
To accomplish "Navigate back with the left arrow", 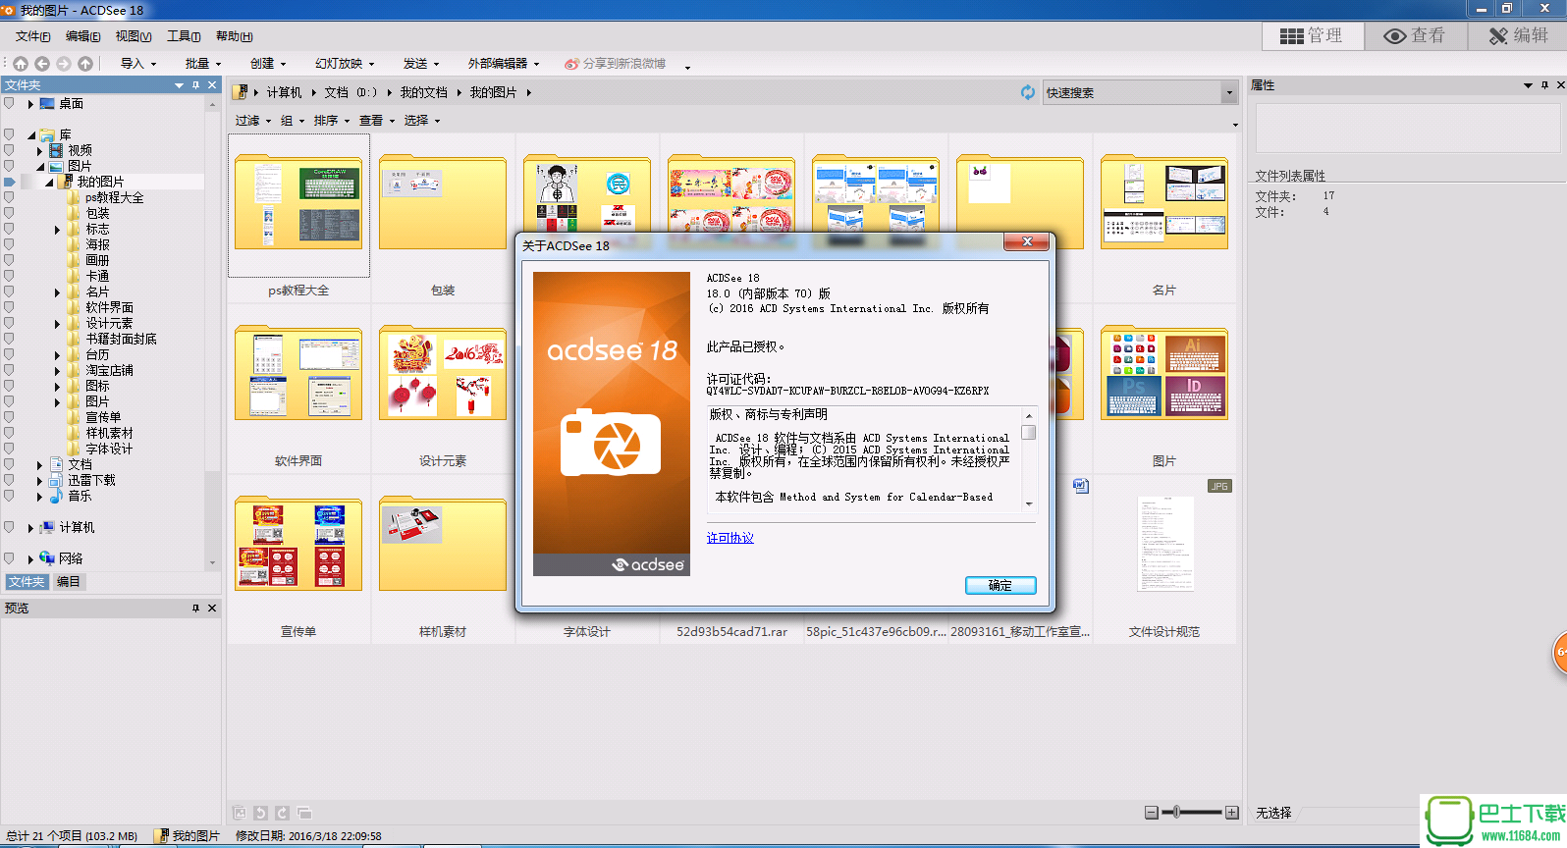I will coord(42,64).
